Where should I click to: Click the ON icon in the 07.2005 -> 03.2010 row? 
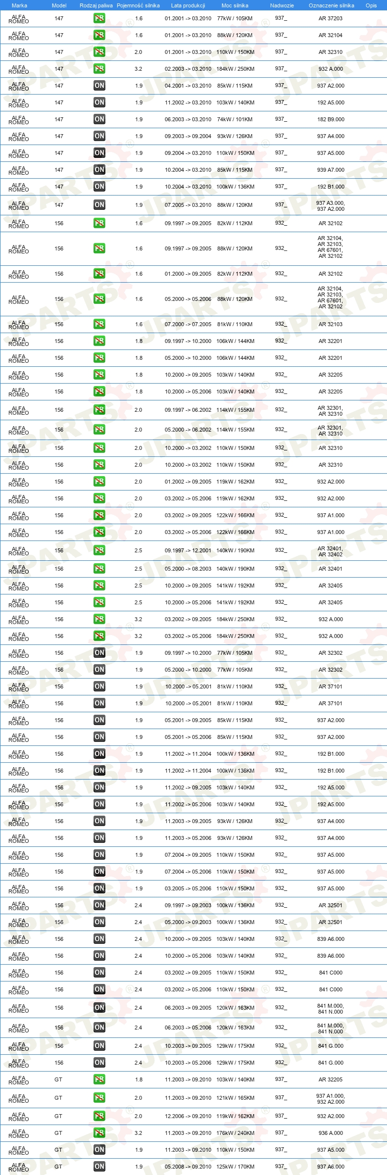click(99, 205)
